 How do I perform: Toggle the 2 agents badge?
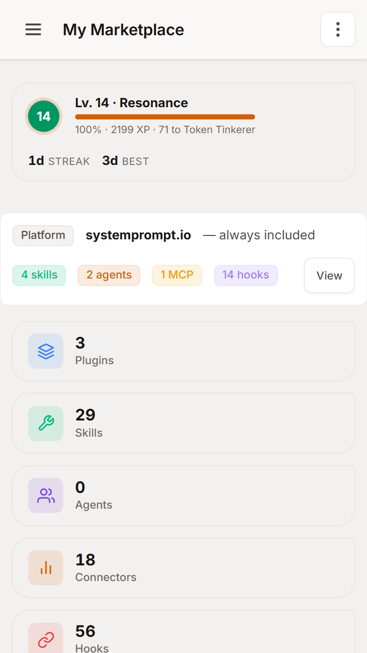pos(109,275)
